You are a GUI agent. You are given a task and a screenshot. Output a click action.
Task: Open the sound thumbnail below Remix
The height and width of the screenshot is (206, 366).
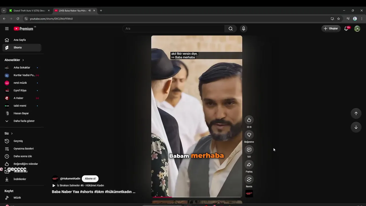pyautogui.click(x=249, y=194)
